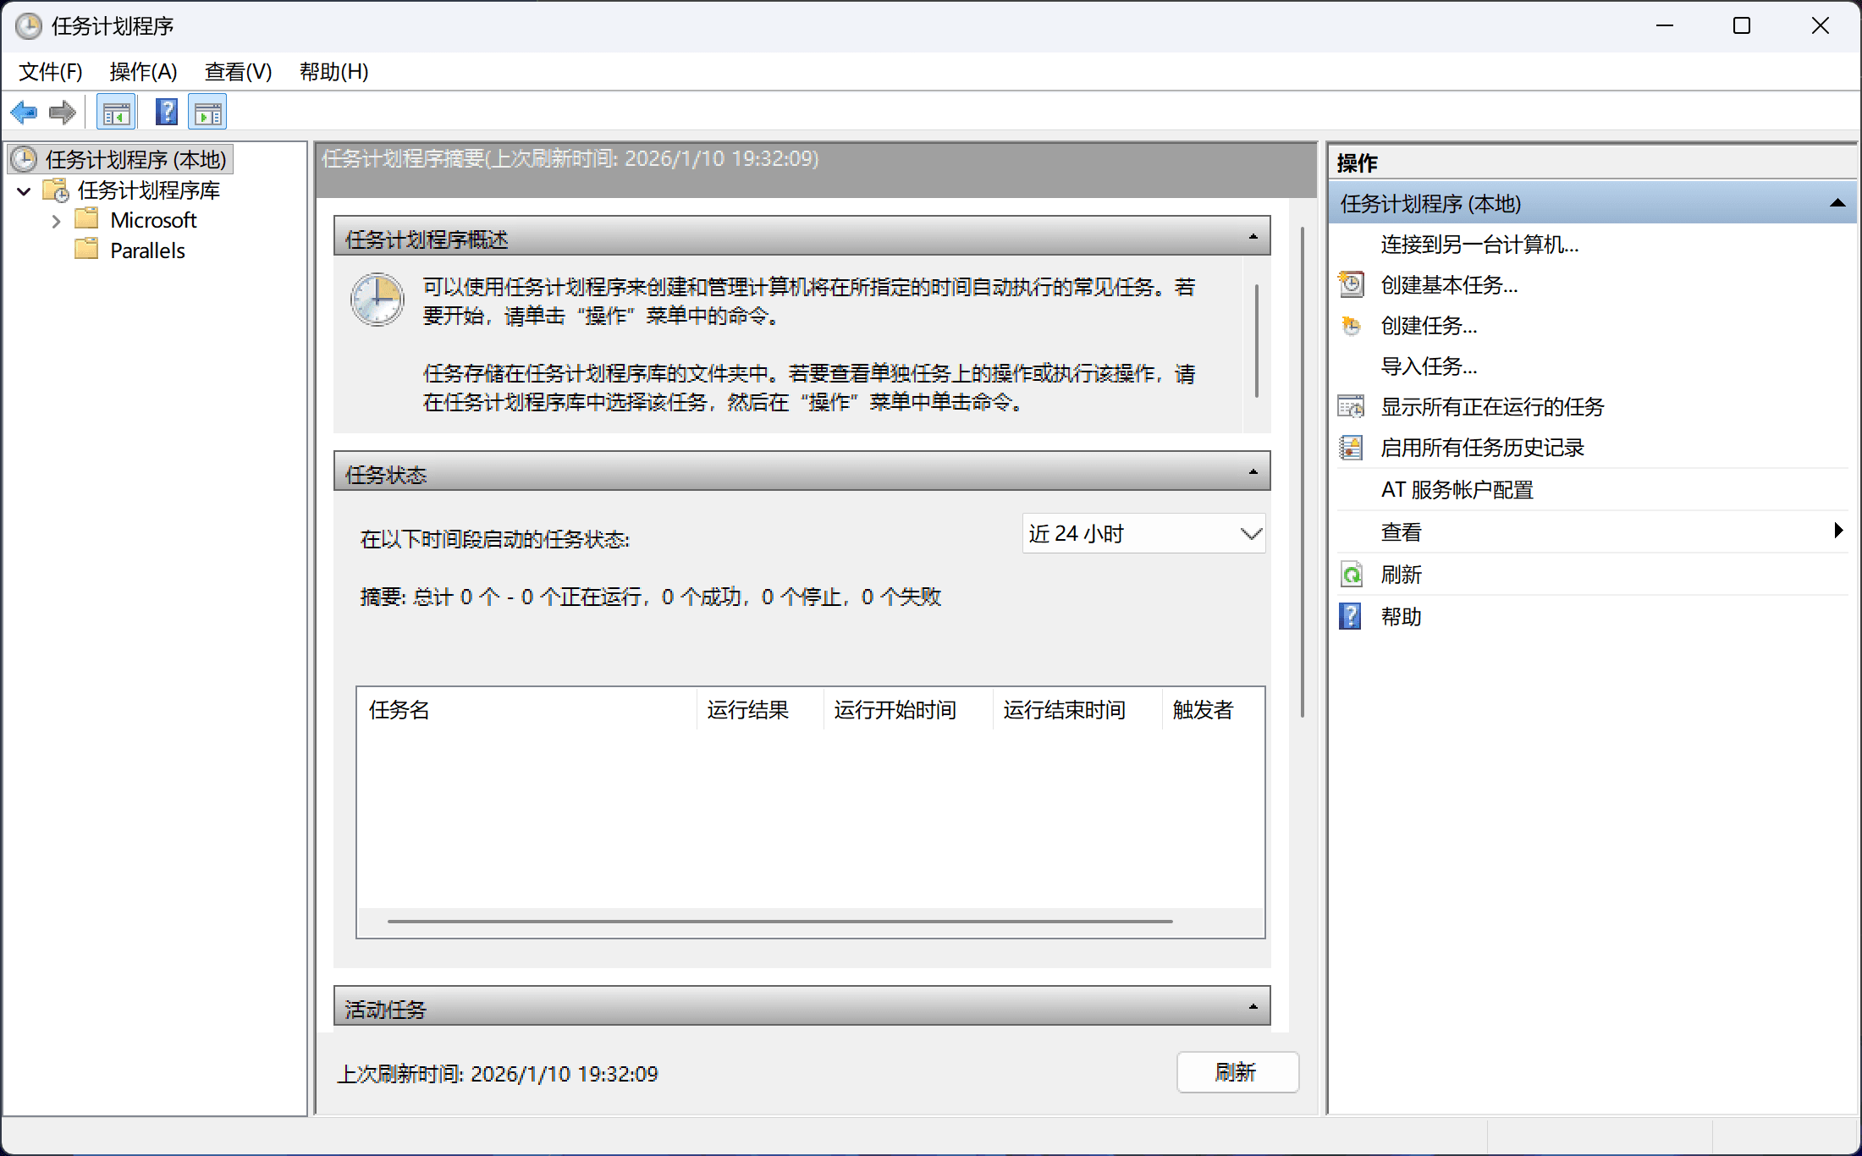
Task: Click the green 刷新 icon in actions
Action: 1352,575
